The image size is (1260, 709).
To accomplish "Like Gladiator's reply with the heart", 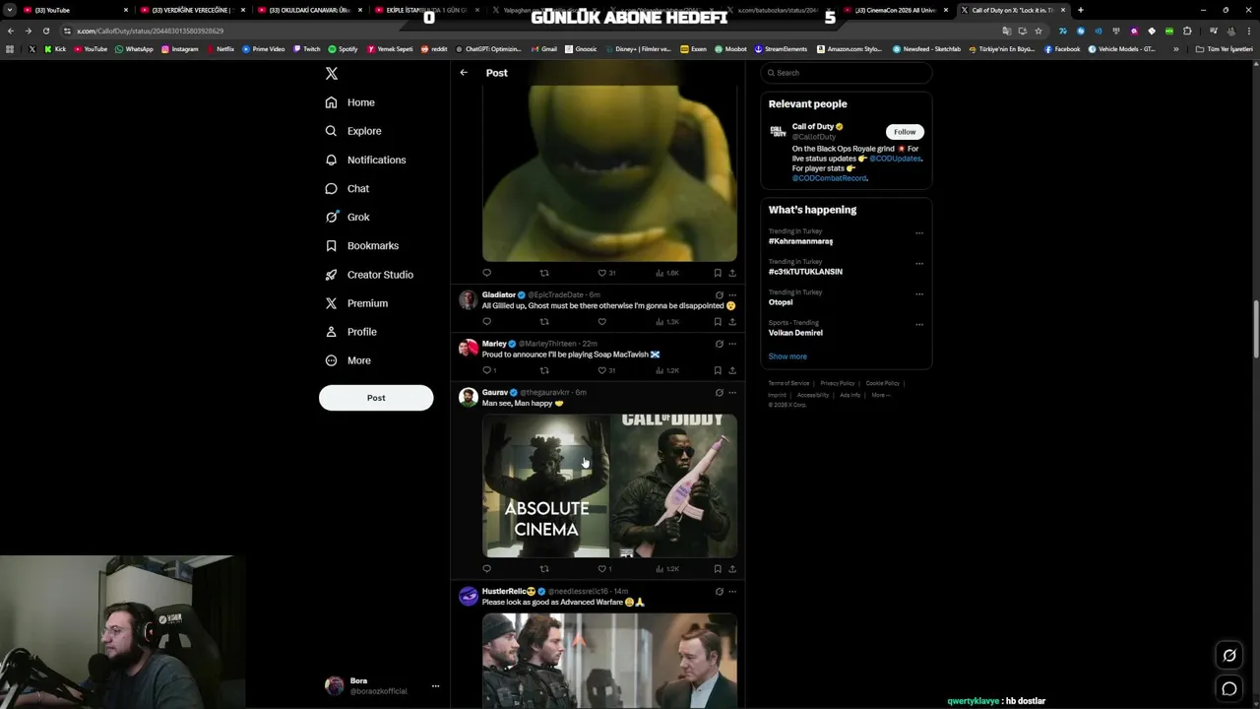I will (x=601, y=322).
